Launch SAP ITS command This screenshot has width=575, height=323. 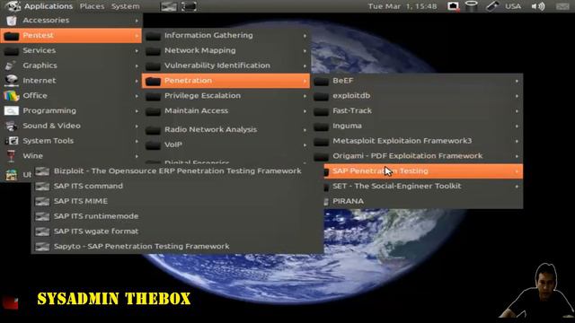click(178, 186)
